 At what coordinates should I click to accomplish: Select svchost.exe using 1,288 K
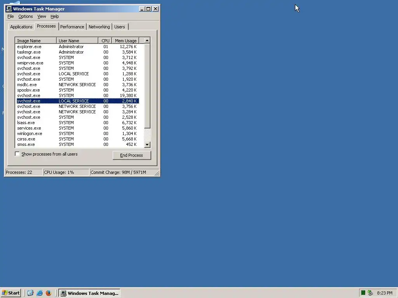tap(78, 74)
